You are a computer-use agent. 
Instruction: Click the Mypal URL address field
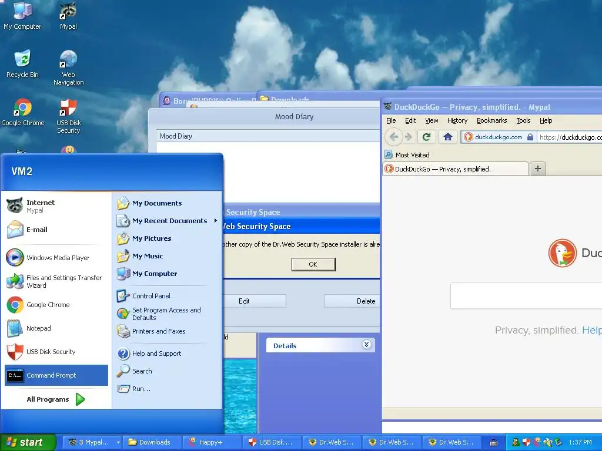click(x=570, y=137)
